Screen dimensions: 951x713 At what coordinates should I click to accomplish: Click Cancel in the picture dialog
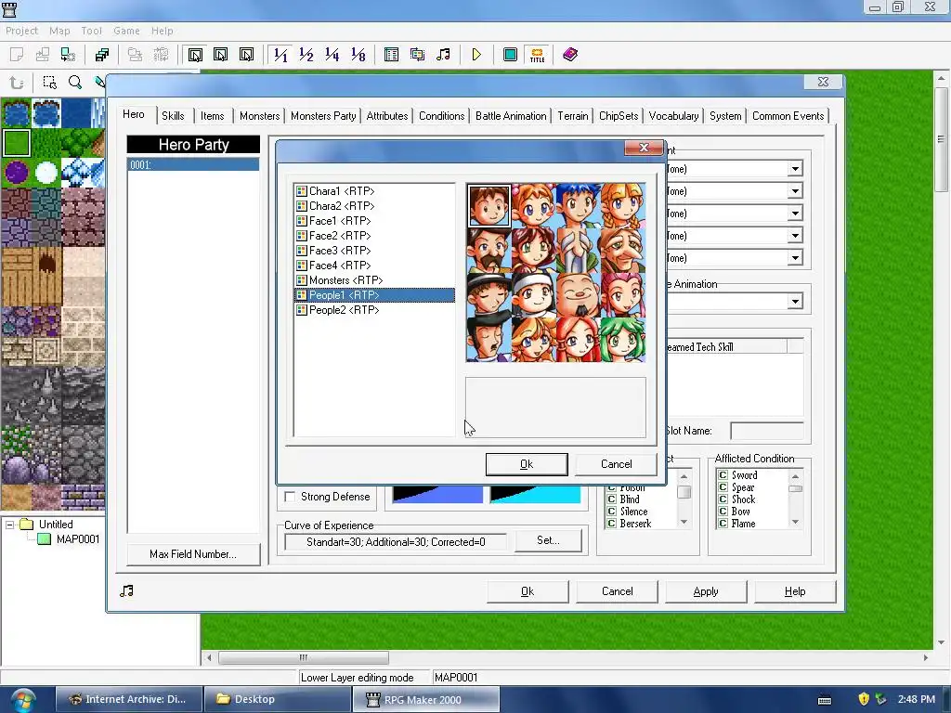tap(617, 464)
